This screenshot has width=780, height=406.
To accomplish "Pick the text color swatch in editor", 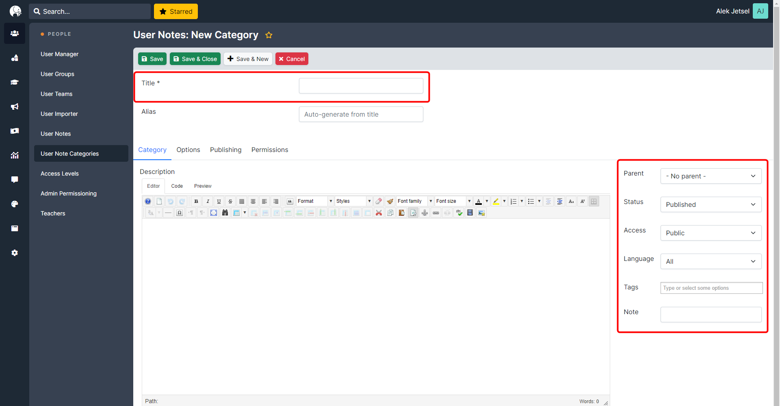I will click(x=479, y=201).
